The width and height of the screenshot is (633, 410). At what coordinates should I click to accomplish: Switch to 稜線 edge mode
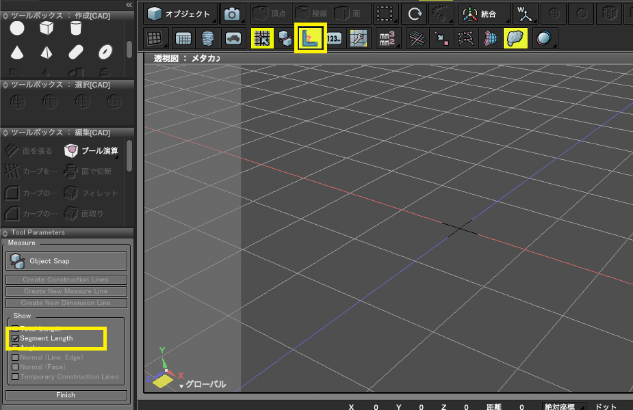(311, 14)
